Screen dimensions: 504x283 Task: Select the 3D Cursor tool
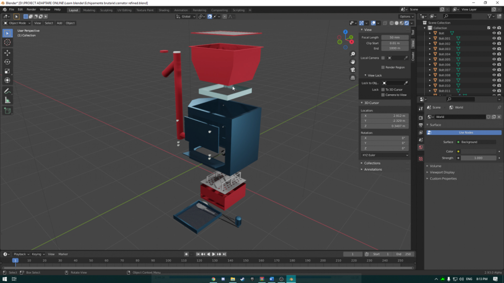[7, 42]
